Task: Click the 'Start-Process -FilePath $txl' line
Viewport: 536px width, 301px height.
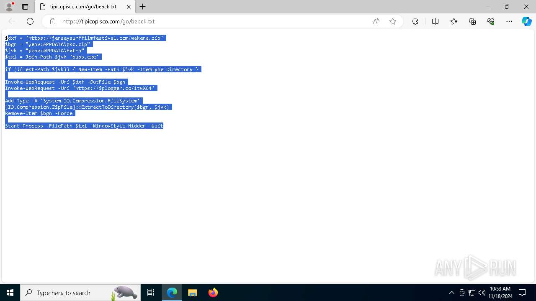Action: 84,126
